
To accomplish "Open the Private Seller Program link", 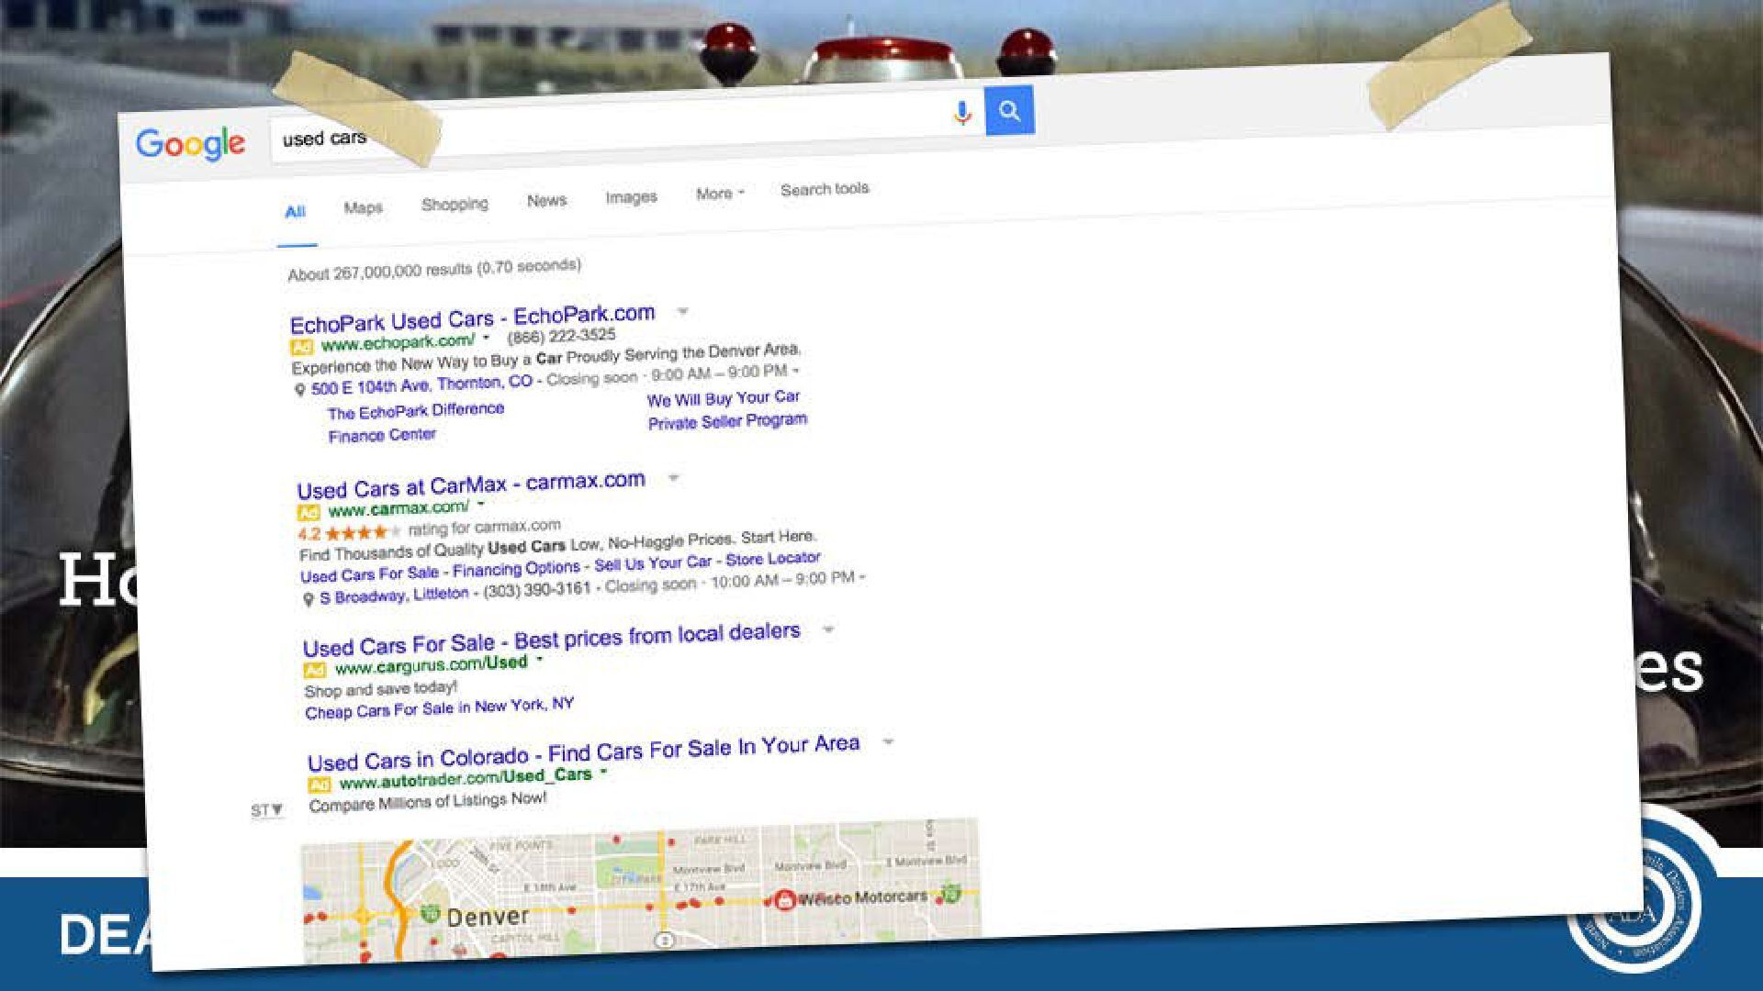I will point(727,421).
